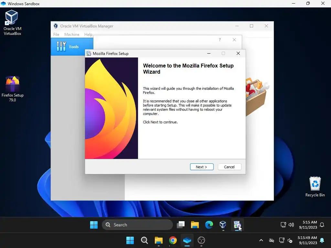Screen dimensions: 331x248
Task: Open Task View in sandbox taskbar
Action: point(181,225)
